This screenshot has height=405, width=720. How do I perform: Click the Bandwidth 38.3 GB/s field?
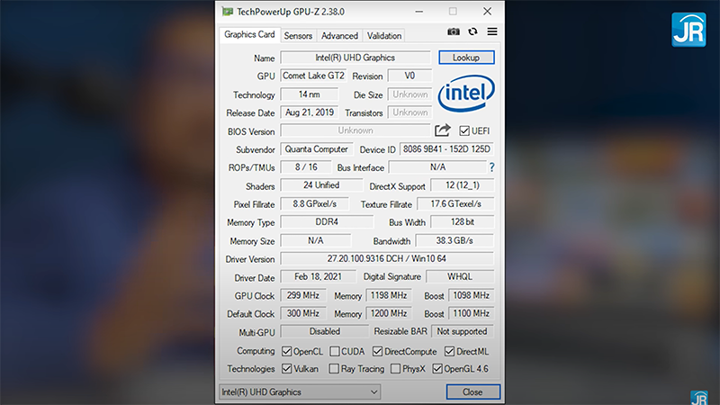(x=454, y=240)
